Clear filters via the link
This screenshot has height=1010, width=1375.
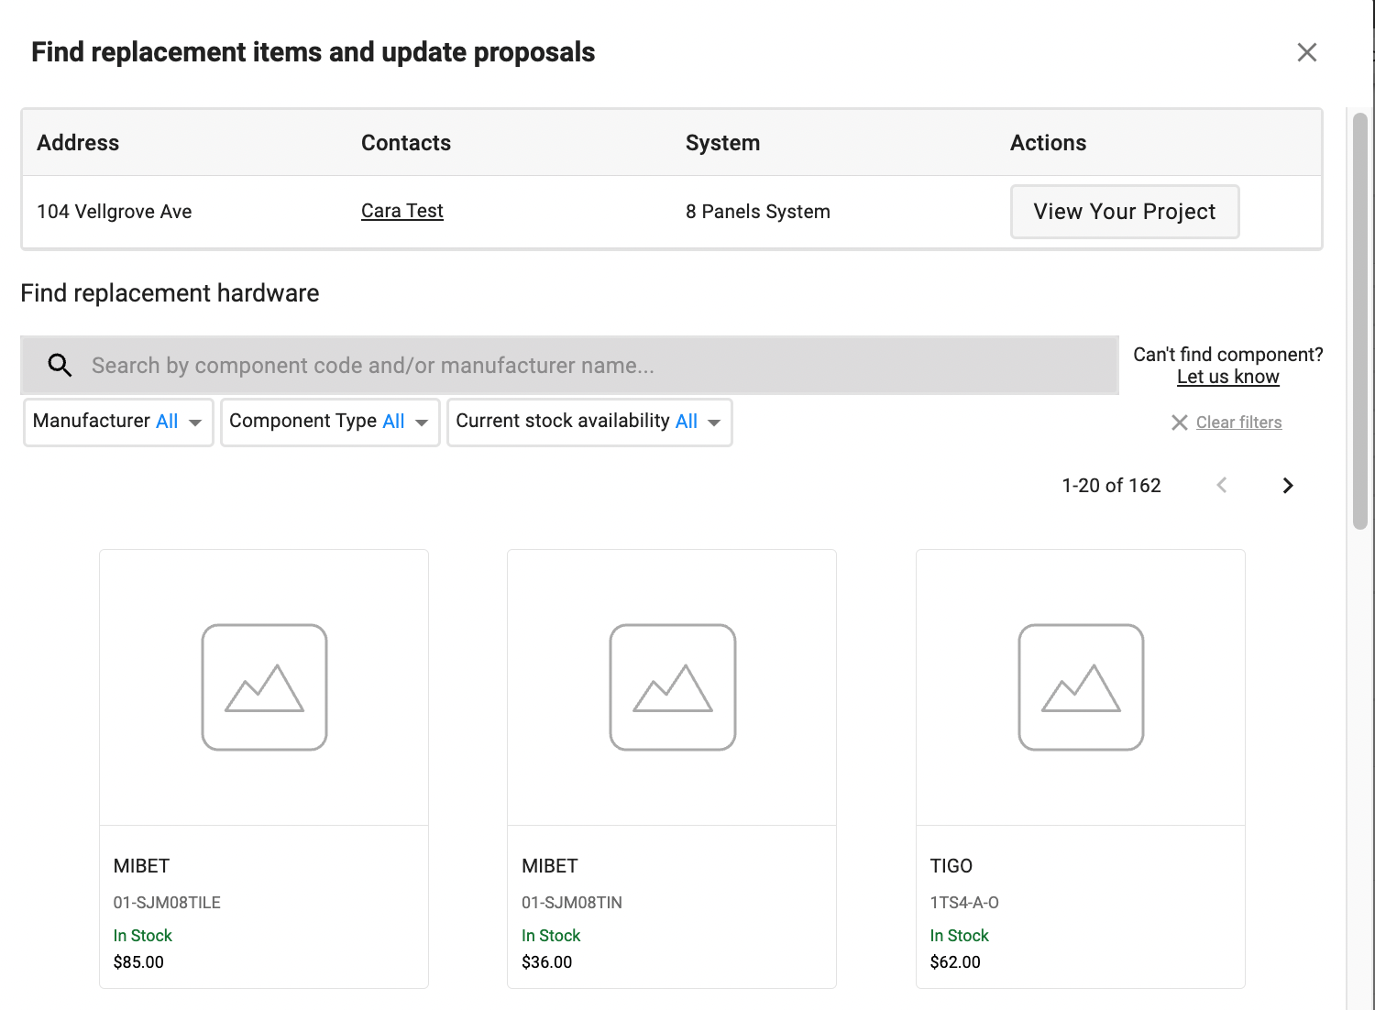click(x=1238, y=423)
